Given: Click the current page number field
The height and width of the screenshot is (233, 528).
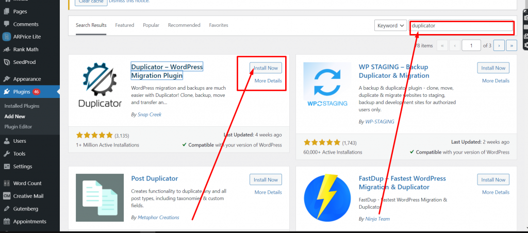Looking at the screenshot, I should 471,45.
